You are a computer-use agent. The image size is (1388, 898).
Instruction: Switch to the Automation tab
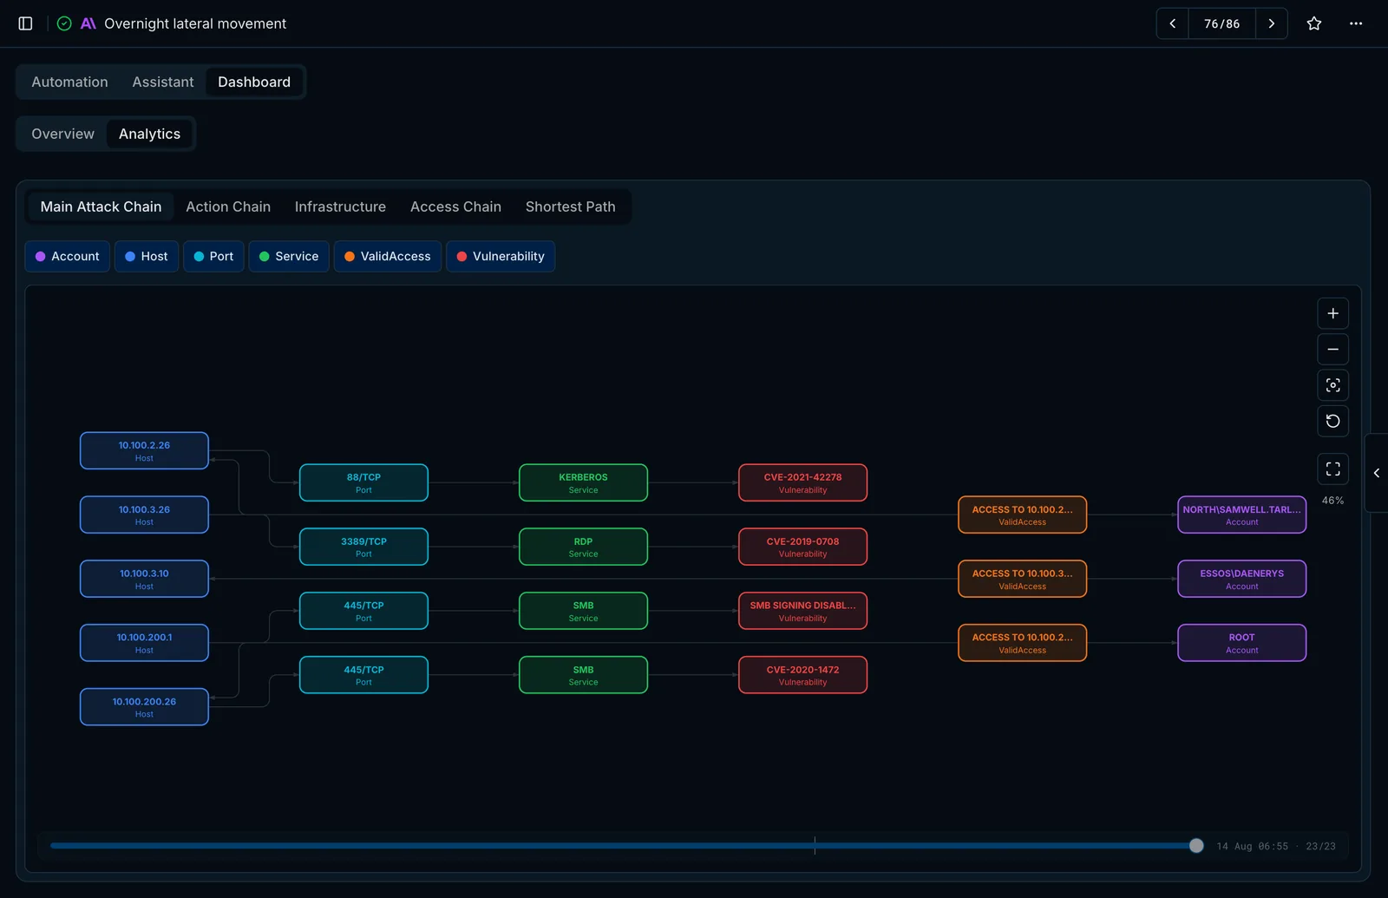point(70,82)
